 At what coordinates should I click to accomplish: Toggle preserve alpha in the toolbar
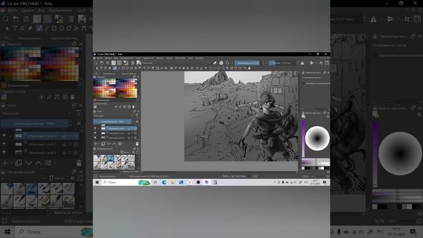[221, 63]
